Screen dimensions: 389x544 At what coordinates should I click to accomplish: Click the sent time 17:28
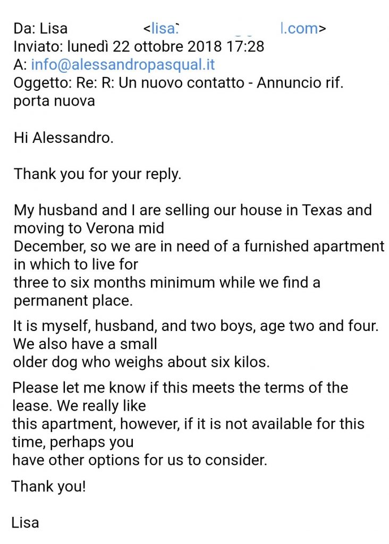coord(245,46)
